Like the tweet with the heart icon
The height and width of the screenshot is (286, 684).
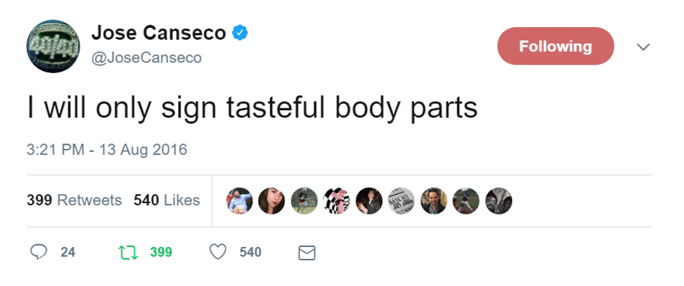[218, 252]
